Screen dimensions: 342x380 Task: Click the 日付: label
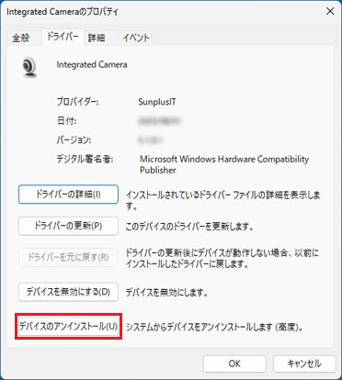66,121
